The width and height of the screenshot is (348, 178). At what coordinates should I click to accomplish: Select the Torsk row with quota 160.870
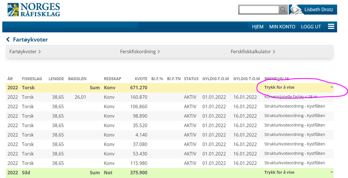click(140, 97)
